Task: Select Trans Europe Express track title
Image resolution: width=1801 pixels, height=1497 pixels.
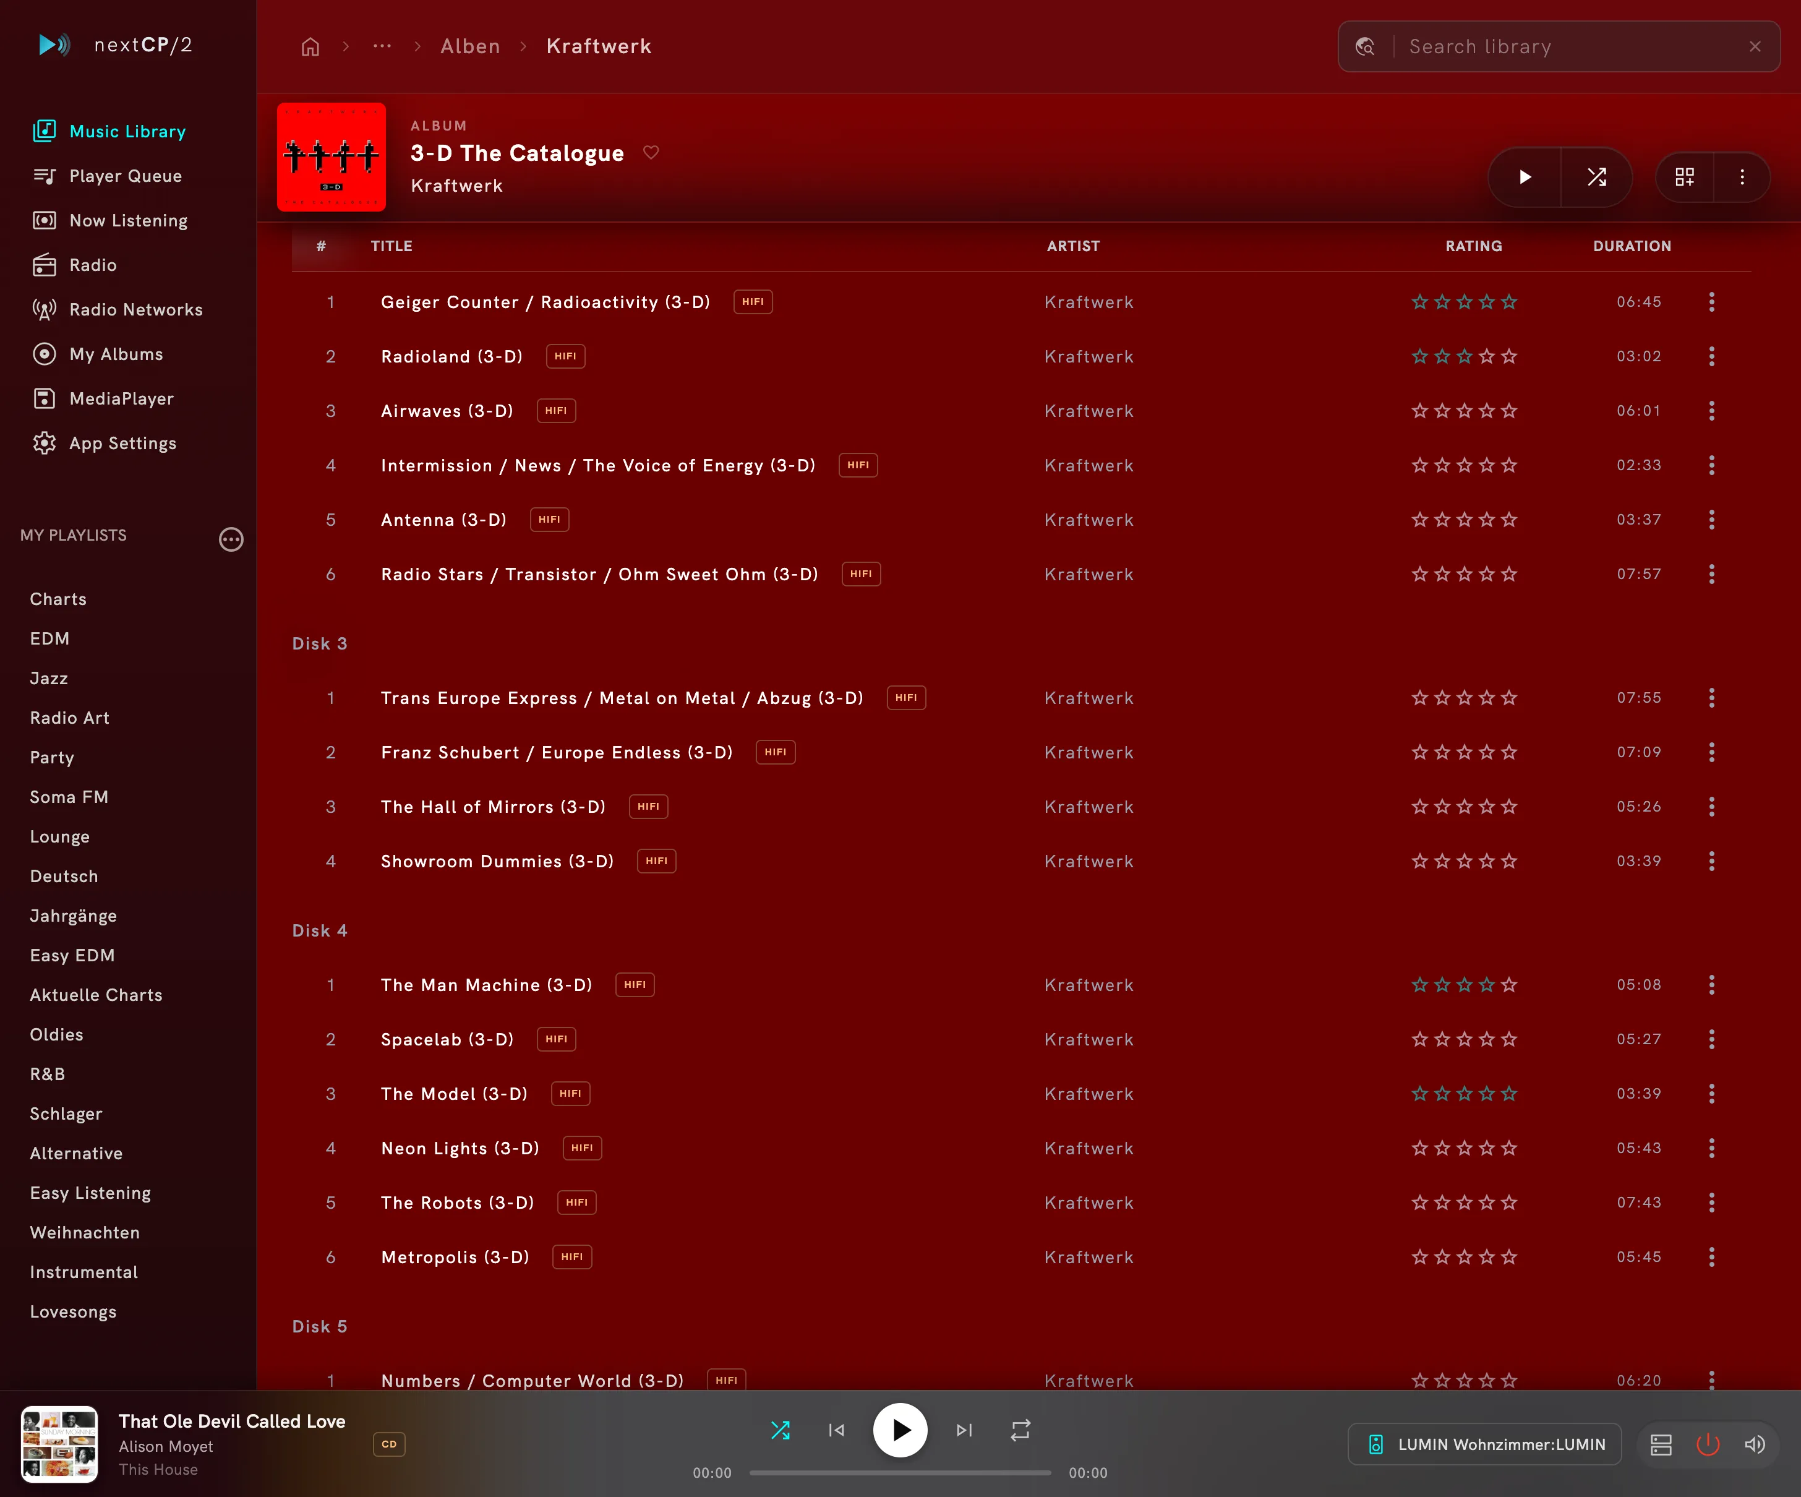Action: [x=622, y=698]
